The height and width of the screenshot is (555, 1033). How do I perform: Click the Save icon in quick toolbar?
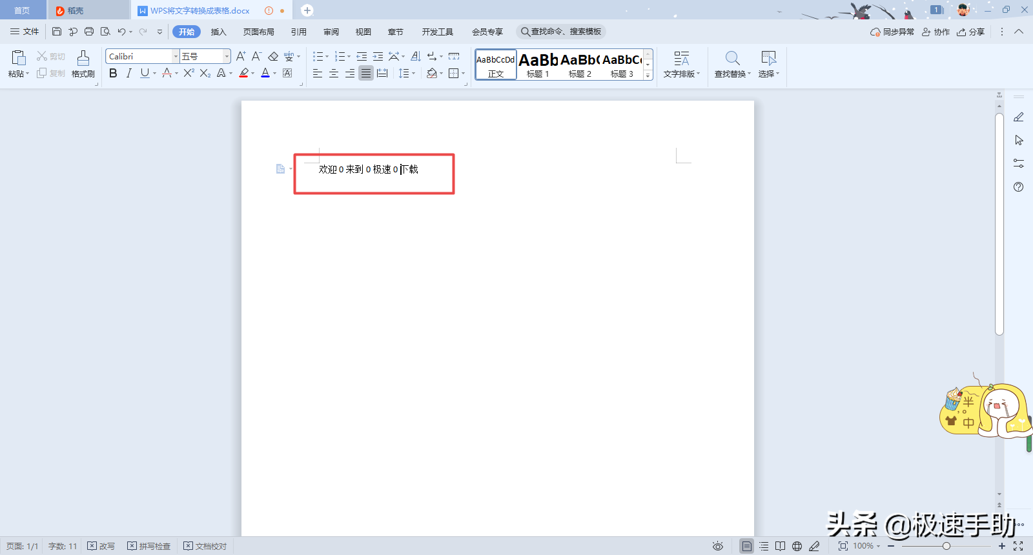pos(57,32)
